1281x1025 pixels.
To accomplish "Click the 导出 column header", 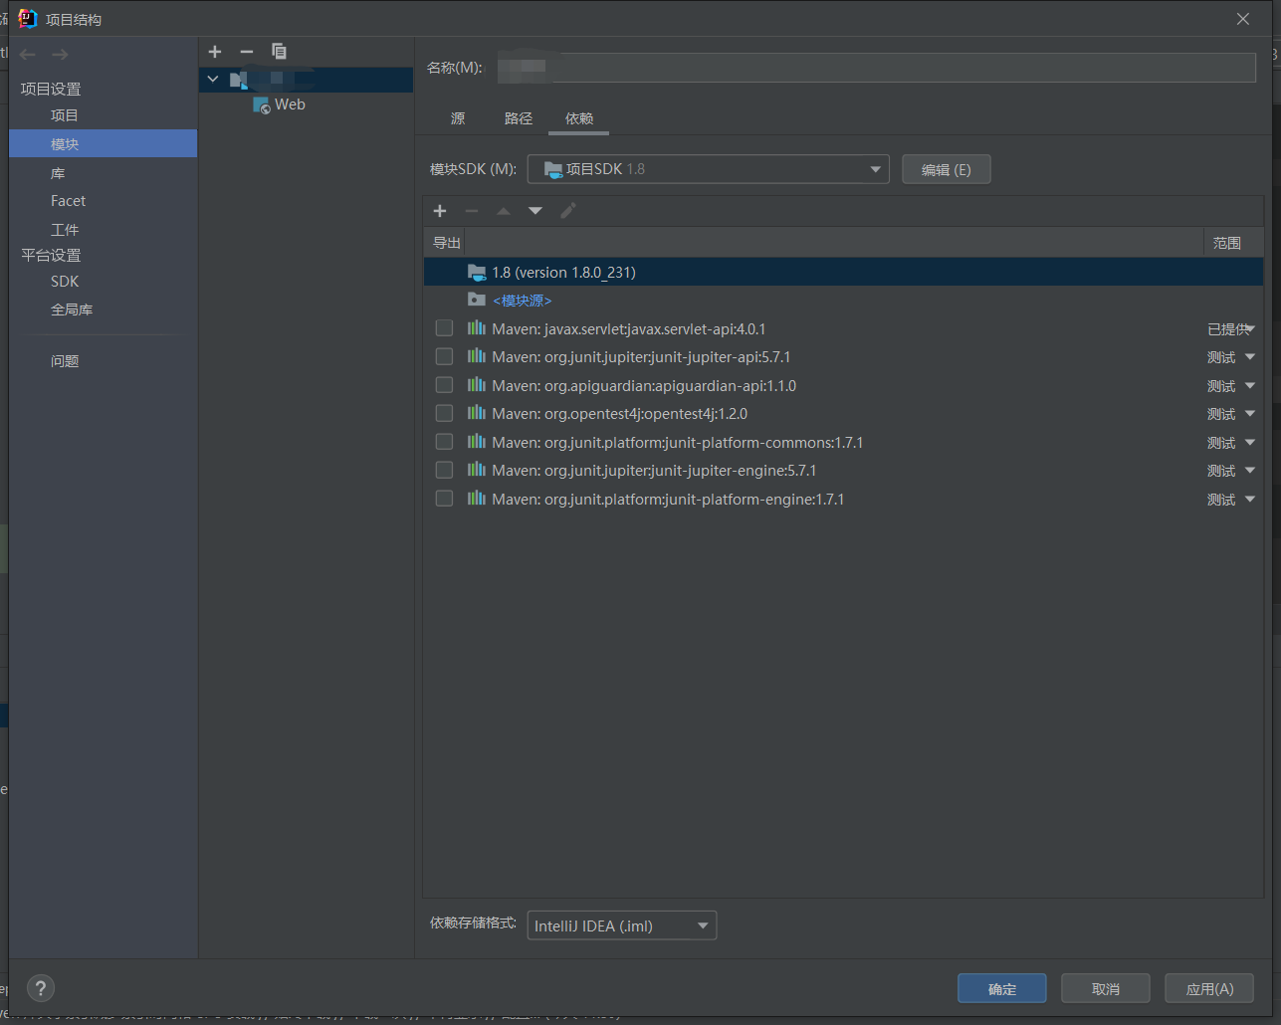I will click(x=446, y=243).
